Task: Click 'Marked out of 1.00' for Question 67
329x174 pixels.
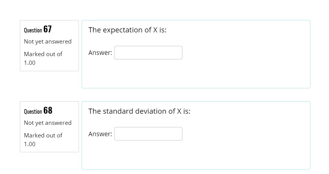Action: pyautogui.click(x=43, y=58)
